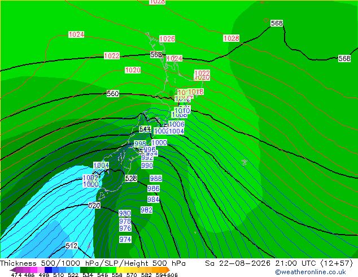
Task: Select the blue 984 isobar label
Action: 153,200
